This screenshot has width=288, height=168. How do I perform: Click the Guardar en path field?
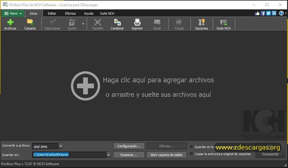[69, 155]
